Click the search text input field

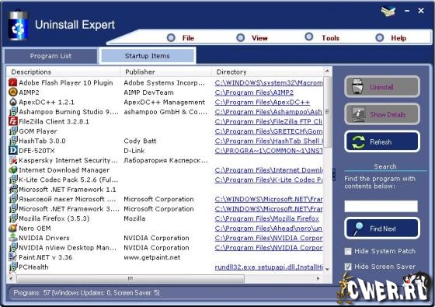(x=381, y=207)
